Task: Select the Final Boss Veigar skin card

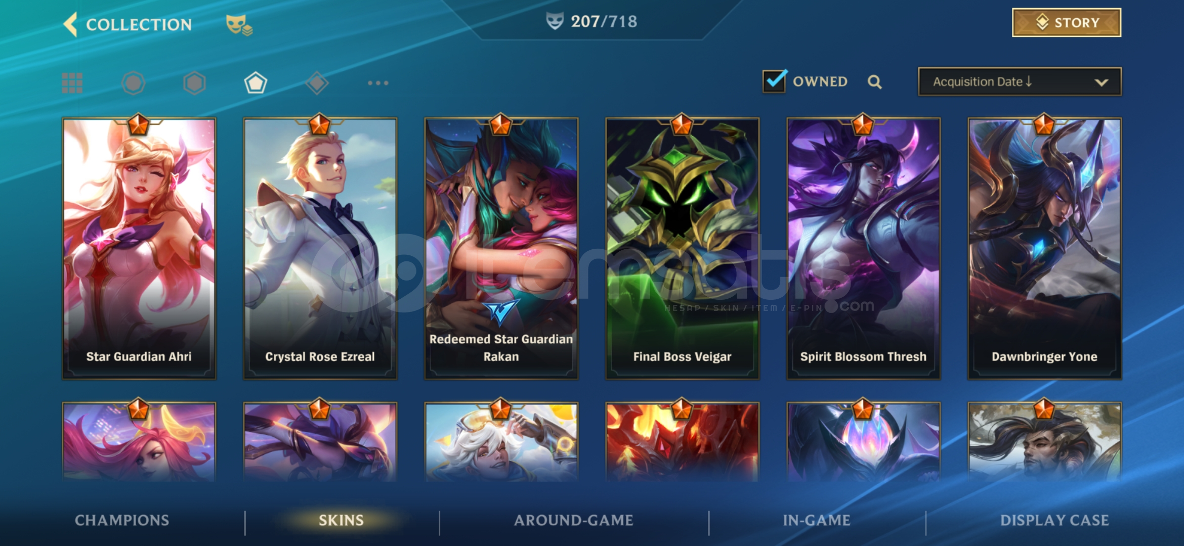Action: click(682, 248)
